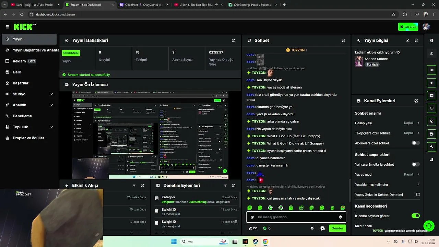Screen dimensions: 439x247
Task: Open the emoji picker in message box
Action: click(340, 217)
